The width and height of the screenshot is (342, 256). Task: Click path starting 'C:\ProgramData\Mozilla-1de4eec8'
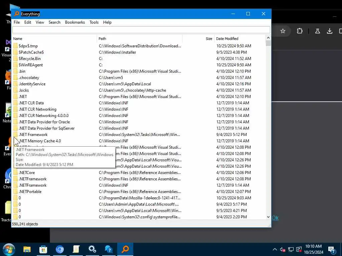(x=140, y=198)
